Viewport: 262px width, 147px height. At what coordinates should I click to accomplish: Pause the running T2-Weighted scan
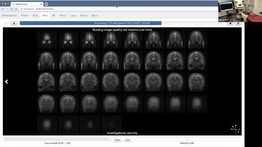(x=14, y=23)
